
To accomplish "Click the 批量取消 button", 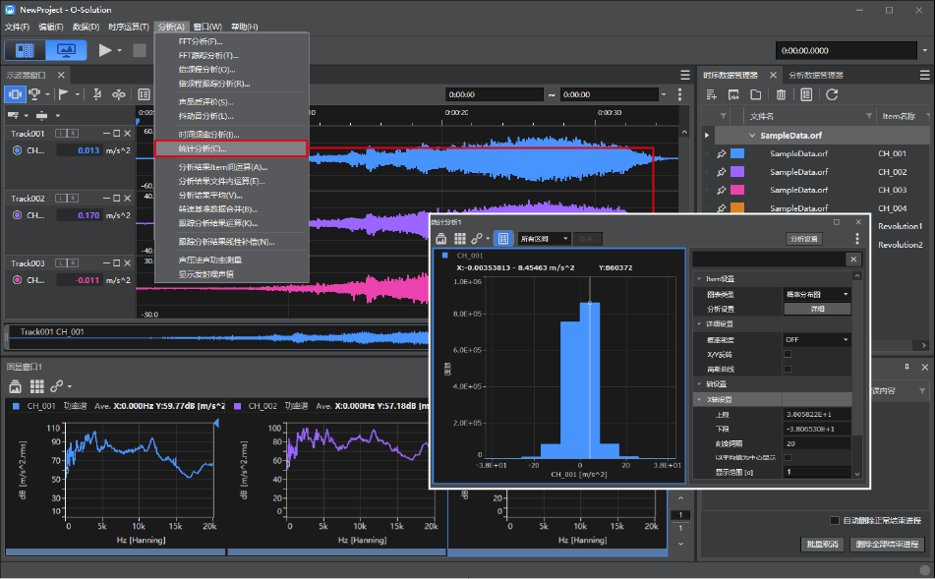I will [x=822, y=545].
